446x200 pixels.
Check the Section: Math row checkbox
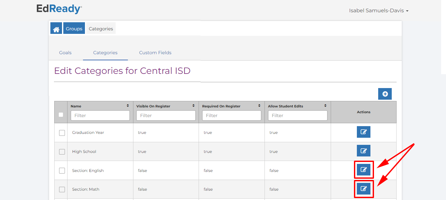[x=62, y=189]
